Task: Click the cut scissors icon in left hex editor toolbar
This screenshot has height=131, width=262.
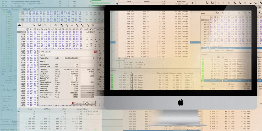Action: 50,25
